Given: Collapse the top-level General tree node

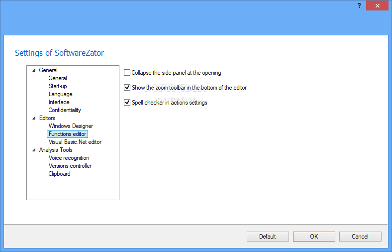Looking at the screenshot, I should (34, 70).
